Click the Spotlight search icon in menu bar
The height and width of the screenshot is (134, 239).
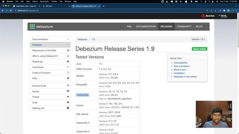point(209,1)
